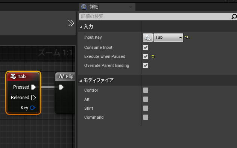This screenshot has width=237, height=148.
Task: Click the search magnifier icon in details search
Action: 234,17
